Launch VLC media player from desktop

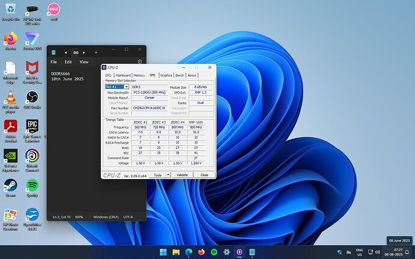(11, 102)
